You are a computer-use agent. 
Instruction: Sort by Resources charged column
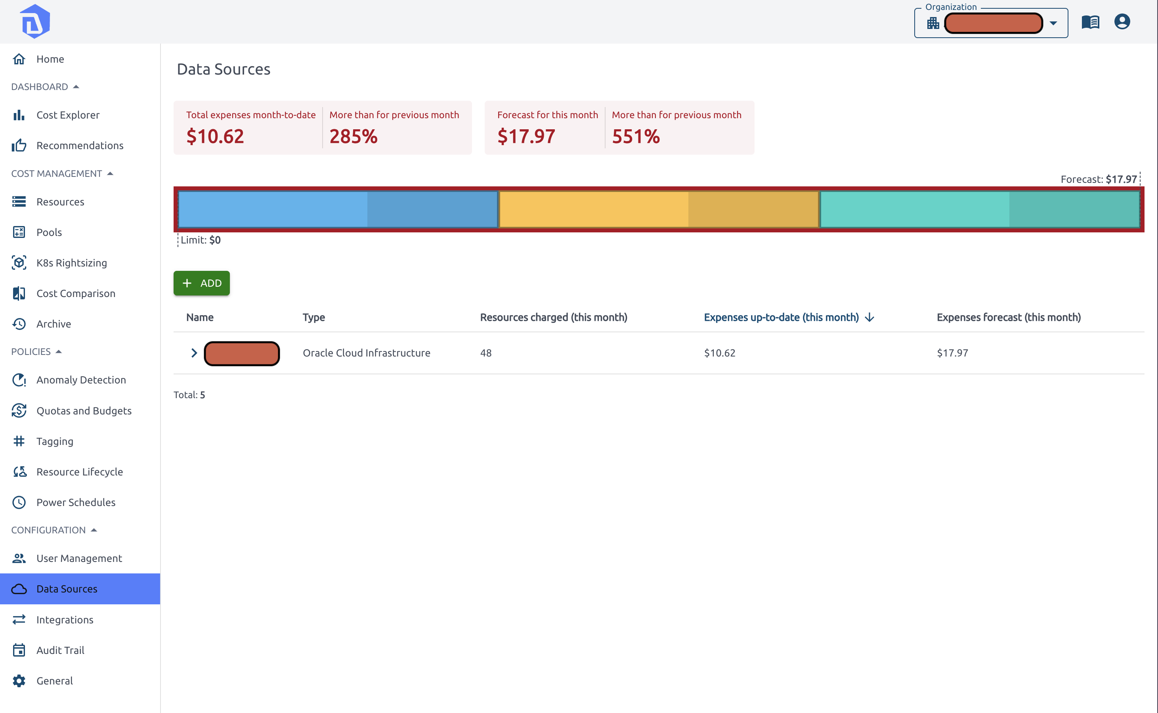(554, 317)
